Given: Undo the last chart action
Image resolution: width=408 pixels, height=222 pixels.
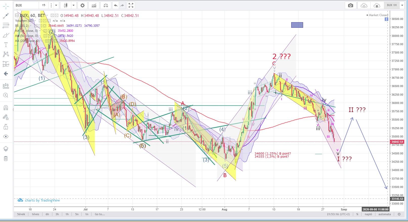Looking at the screenshot, I should pos(116,5).
